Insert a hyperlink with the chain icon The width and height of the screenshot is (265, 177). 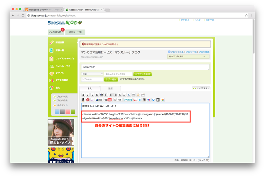click(133, 95)
